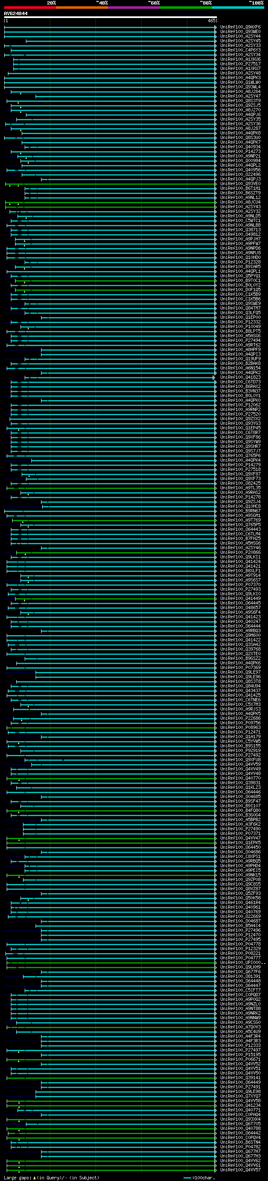Select label UniRef100_A7Q0V3
Screen dimensions: 268x1181
(240, 1027)
